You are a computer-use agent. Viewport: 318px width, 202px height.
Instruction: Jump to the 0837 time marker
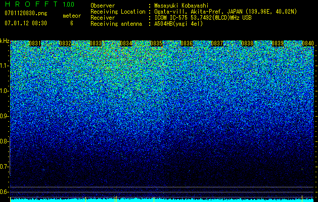(x=217, y=43)
